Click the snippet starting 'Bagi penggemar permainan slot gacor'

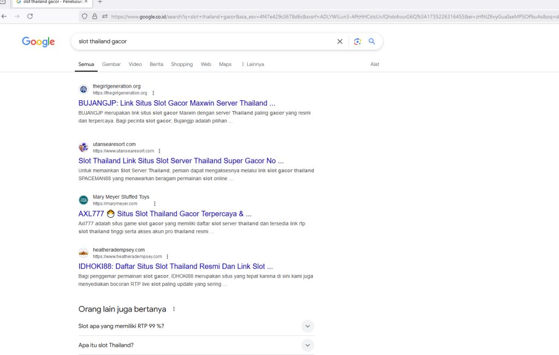pos(196,280)
